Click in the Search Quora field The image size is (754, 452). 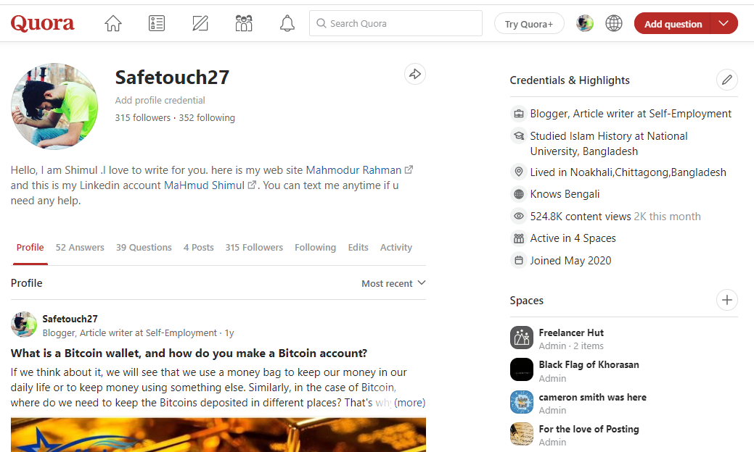(x=396, y=24)
